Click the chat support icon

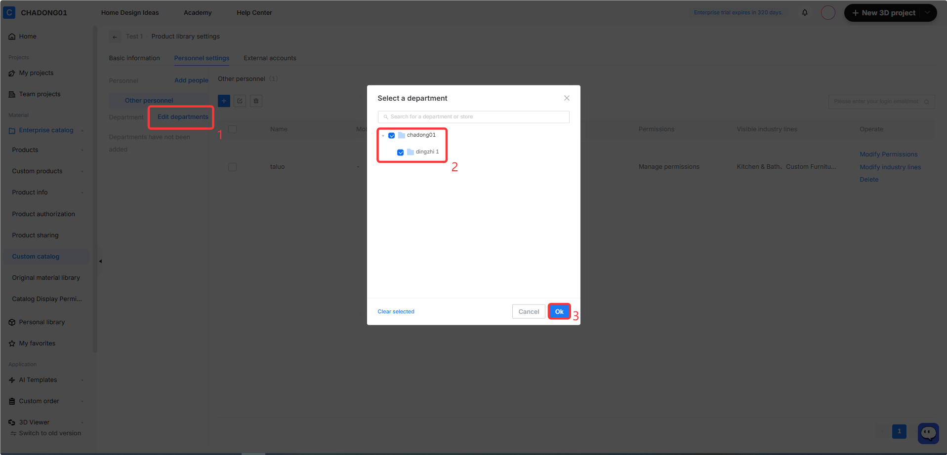coord(928,433)
